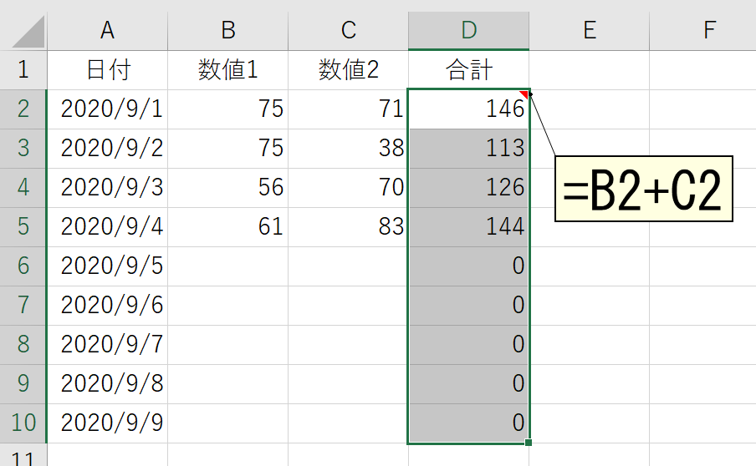The image size is (756, 466).
Task: Click the red comment indicator in D2
Action: pos(524,94)
